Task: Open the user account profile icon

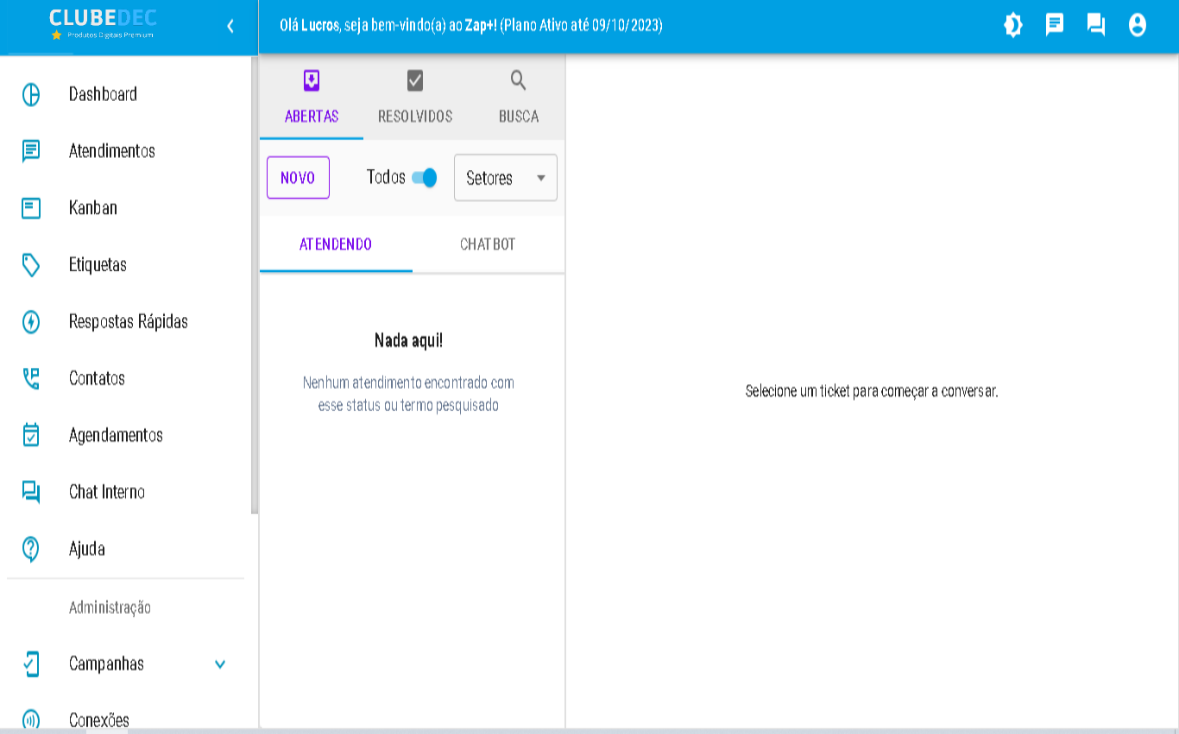Action: (1138, 25)
